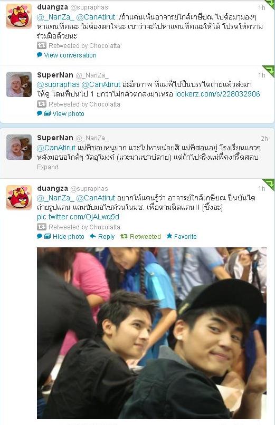Click duangza's Angry Birds avatar in first tweet
This screenshot has width=275, height=425.
coord(19,16)
